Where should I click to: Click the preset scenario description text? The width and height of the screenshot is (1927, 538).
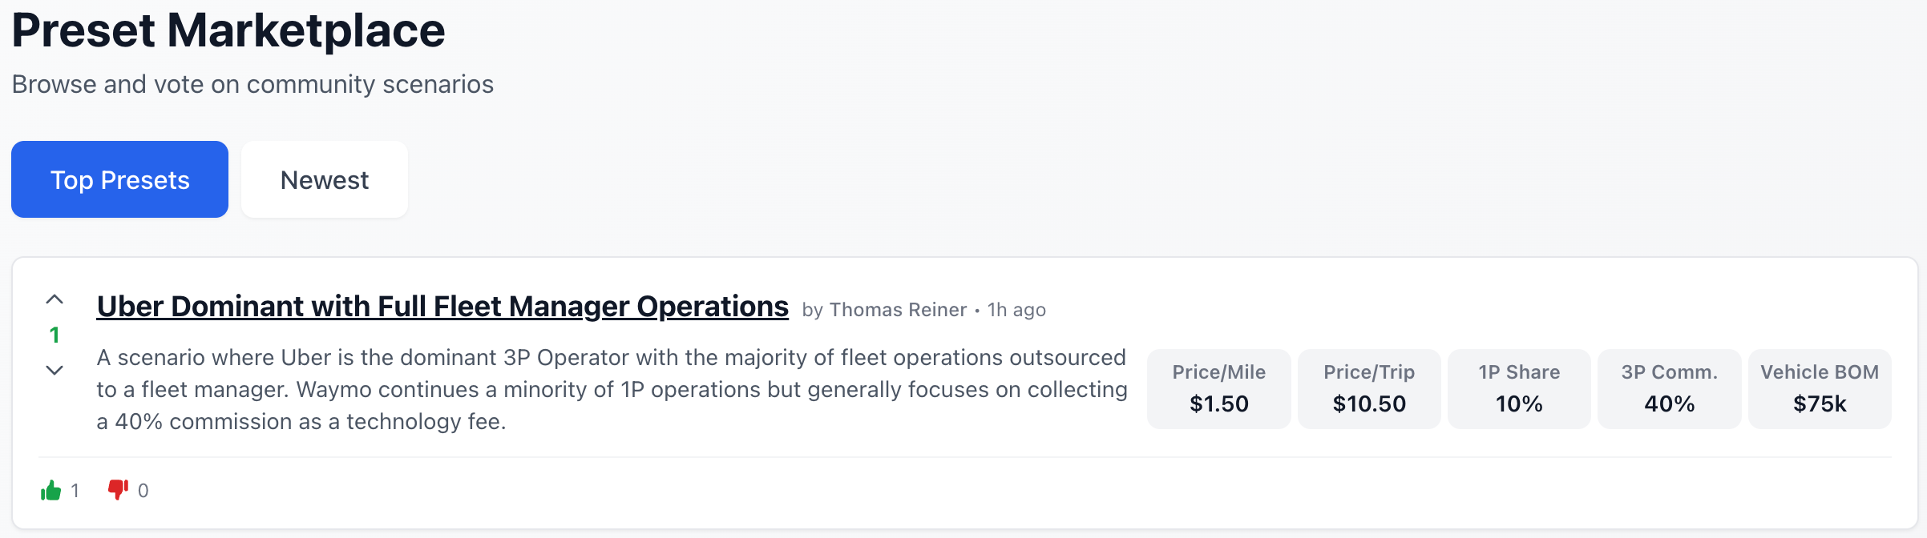(612, 389)
